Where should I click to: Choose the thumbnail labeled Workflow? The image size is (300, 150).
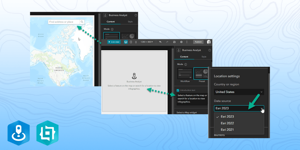[185, 73]
